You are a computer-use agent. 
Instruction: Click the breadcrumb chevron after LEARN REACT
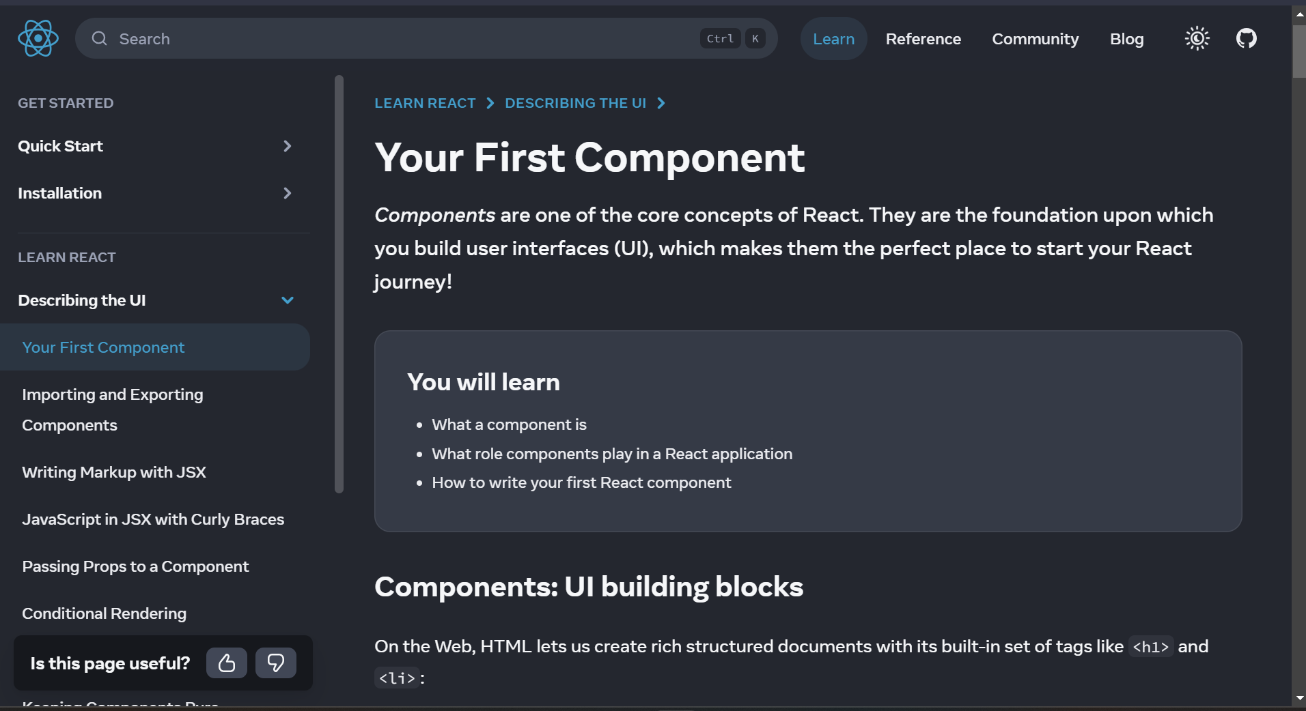(x=490, y=103)
